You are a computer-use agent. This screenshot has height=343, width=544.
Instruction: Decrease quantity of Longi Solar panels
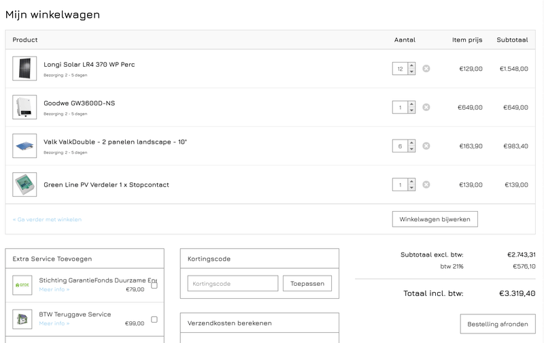411,71
